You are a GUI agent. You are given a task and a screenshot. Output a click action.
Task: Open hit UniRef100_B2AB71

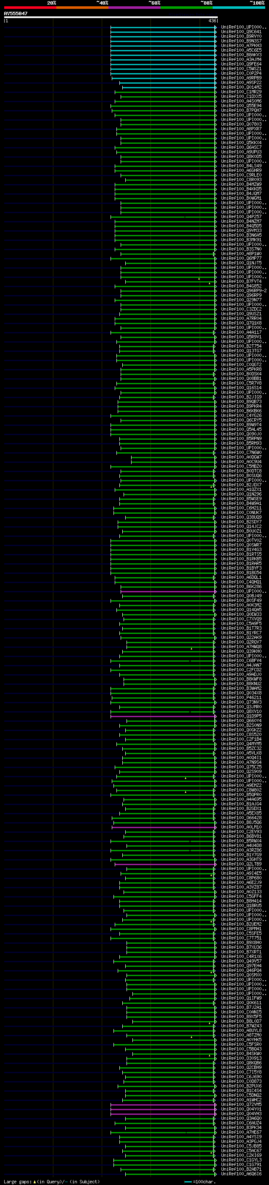click(241, 1169)
